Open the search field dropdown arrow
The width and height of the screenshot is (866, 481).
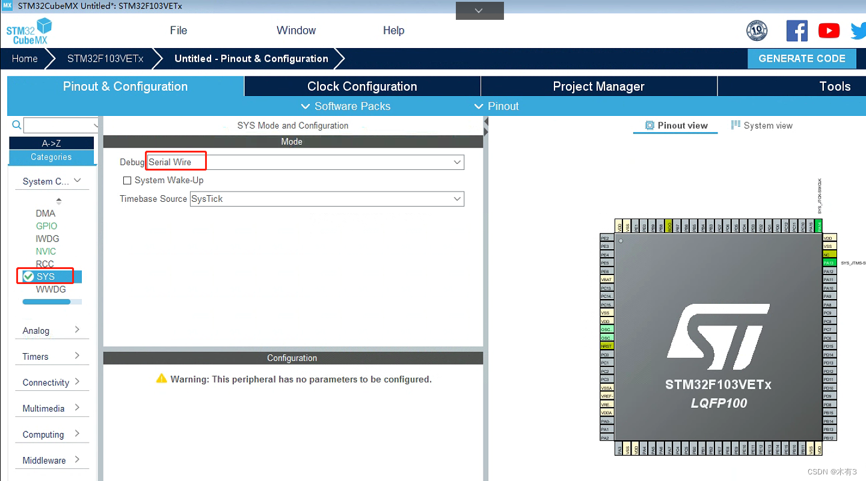tap(96, 125)
